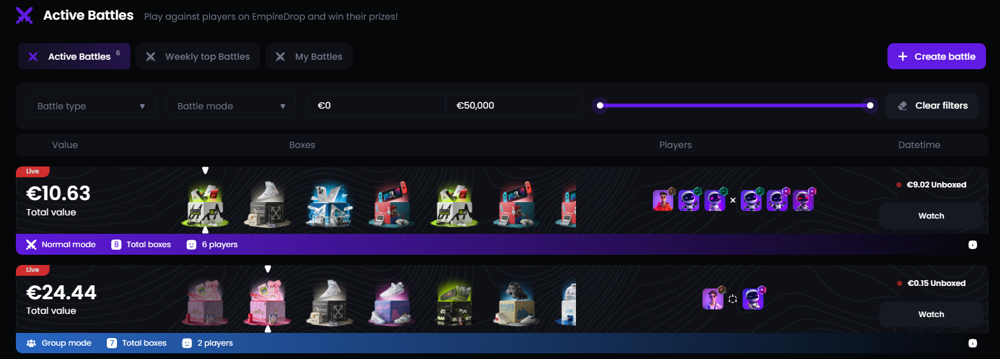This screenshot has width=1000, height=359.
Task: Click the €50,000 maximum price field
Action: click(514, 105)
